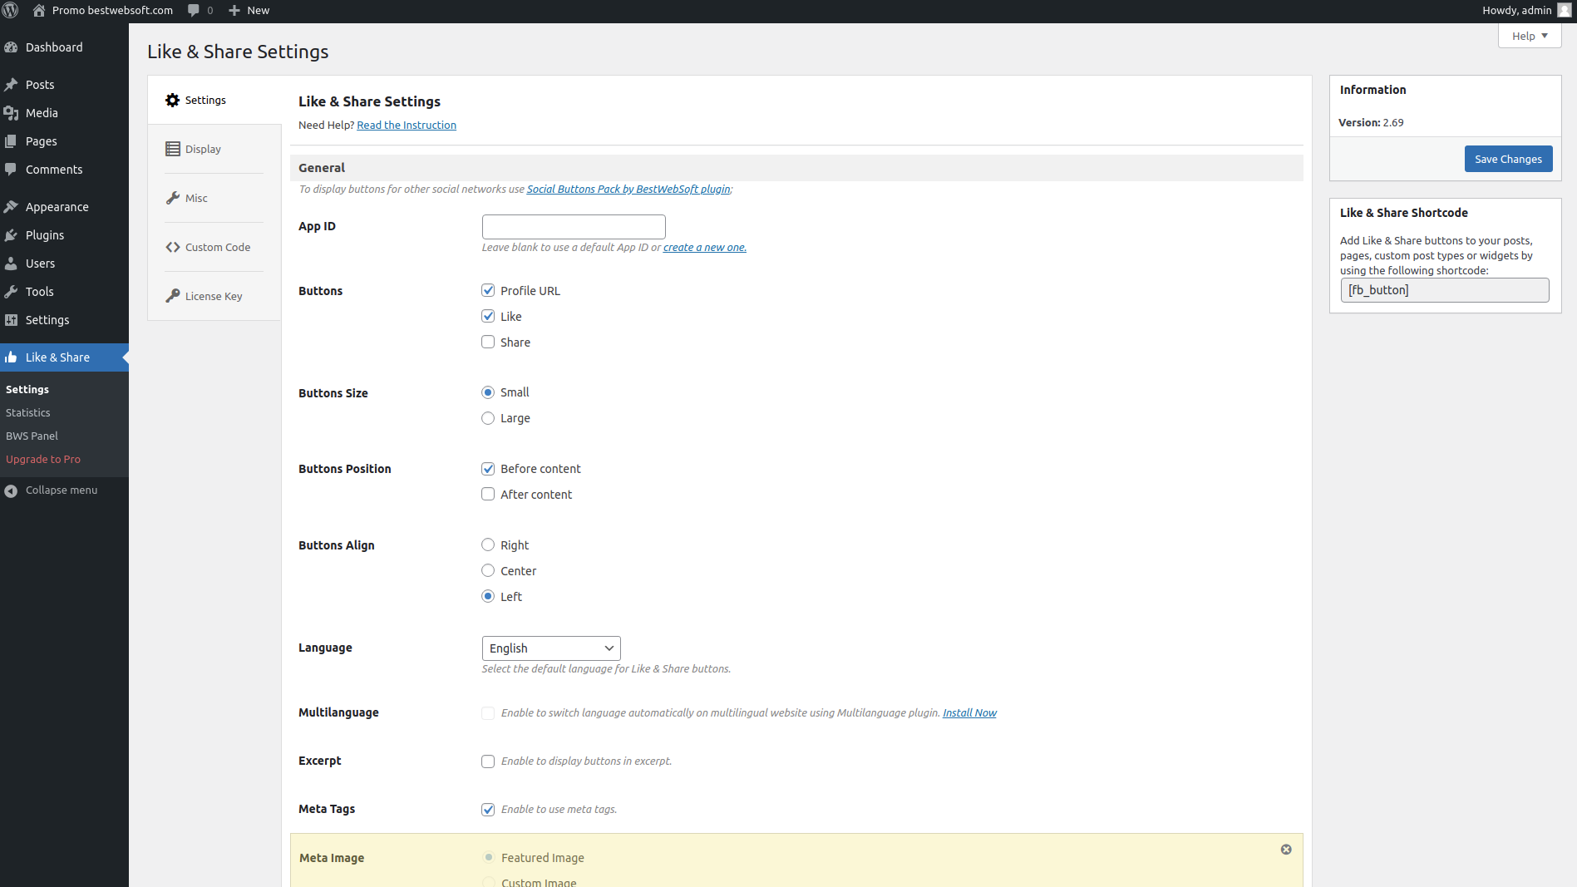Click the gear icon on Settings tab
The image size is (1577, 887).
point(172,101)
